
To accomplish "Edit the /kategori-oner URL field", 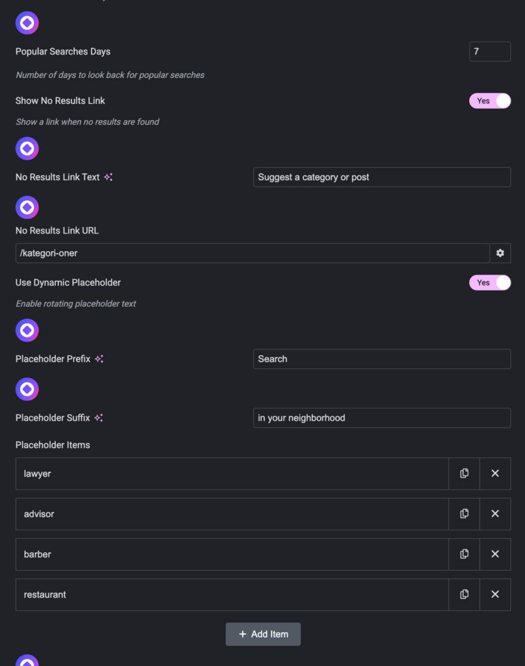I will pyautogui.click(x=252, y=253).
